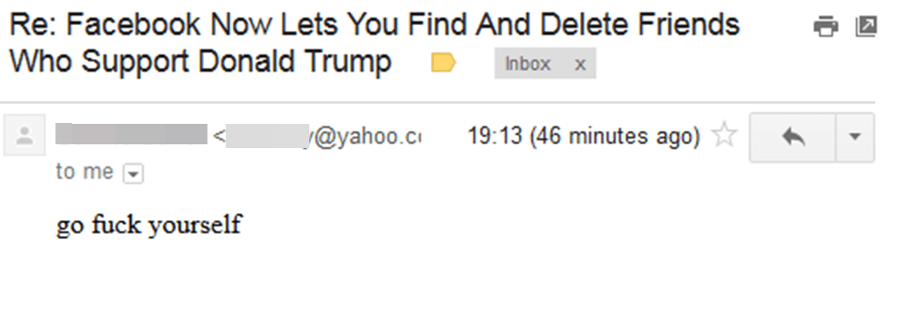912x319 pixels.
Task: Click "Re: Facebook" in the subject line
Action: tap(106, 26)
